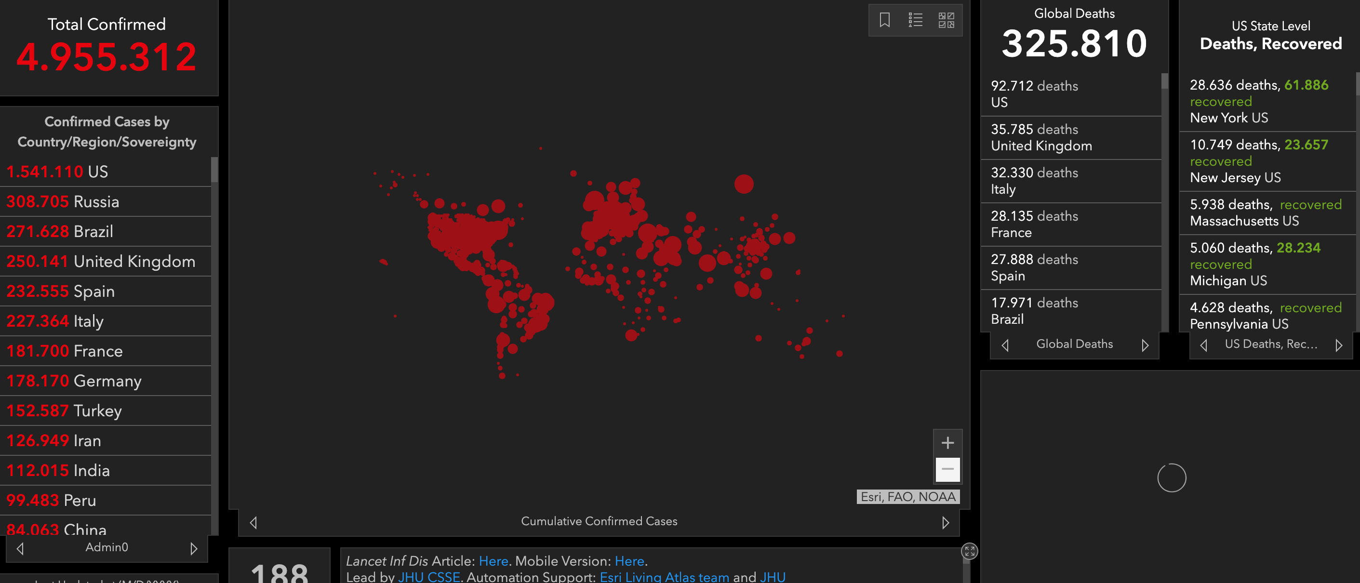Viewport: 1360px width, 583px height.
Task: Open the JHU CSSE link
Action: 429,577
